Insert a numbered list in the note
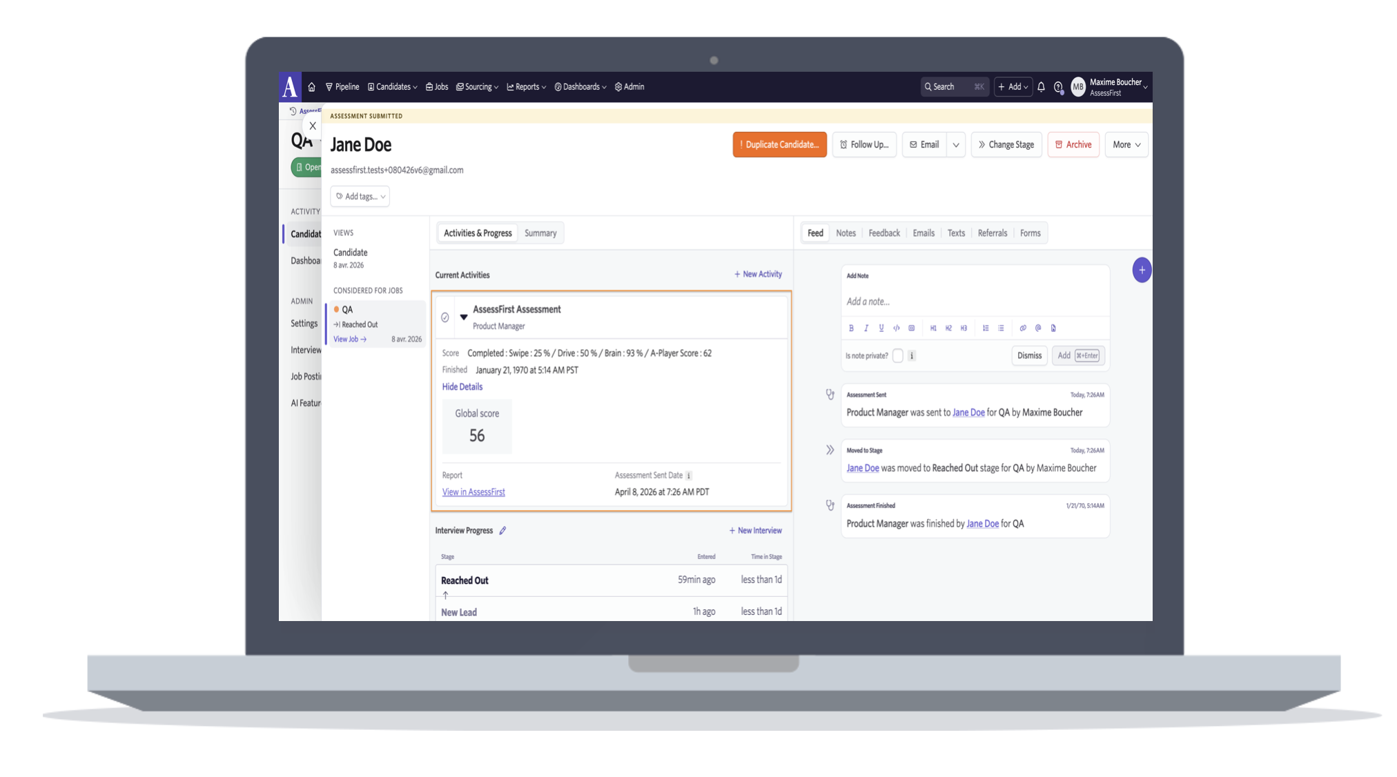This screenshot has height=777, width=1397. (986, 328)
